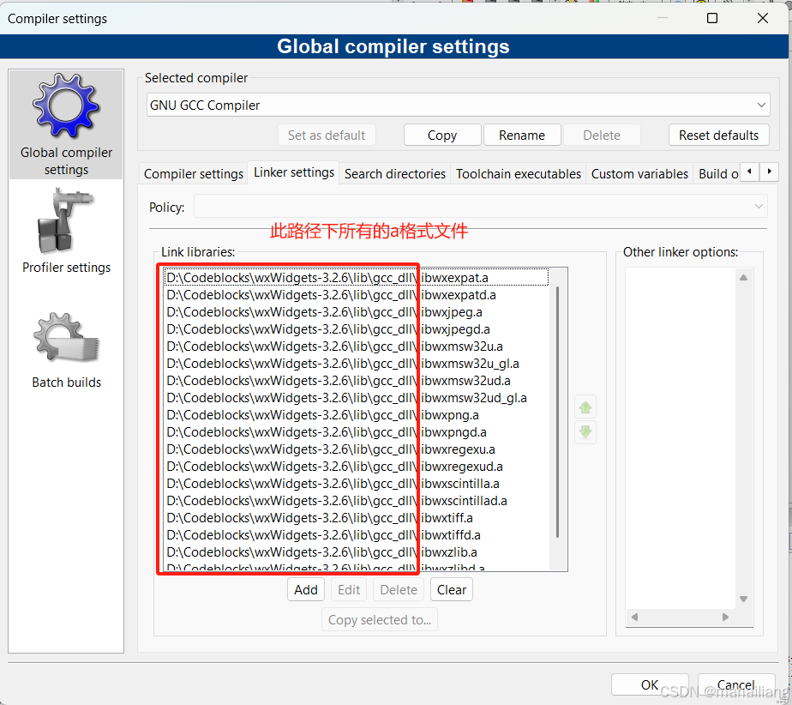This screenshot has height=705, width=792.
Task: Select libwxtiff.a library entry
Action: (356, 518)
